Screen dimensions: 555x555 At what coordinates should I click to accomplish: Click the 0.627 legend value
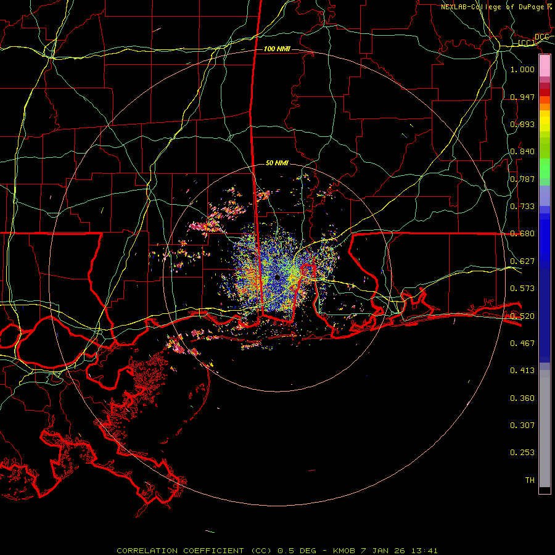(522, 261)
